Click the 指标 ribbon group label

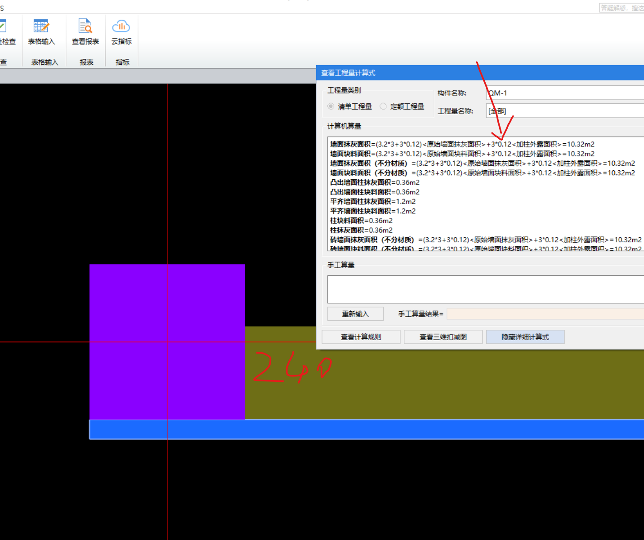(x=122, y=62)
